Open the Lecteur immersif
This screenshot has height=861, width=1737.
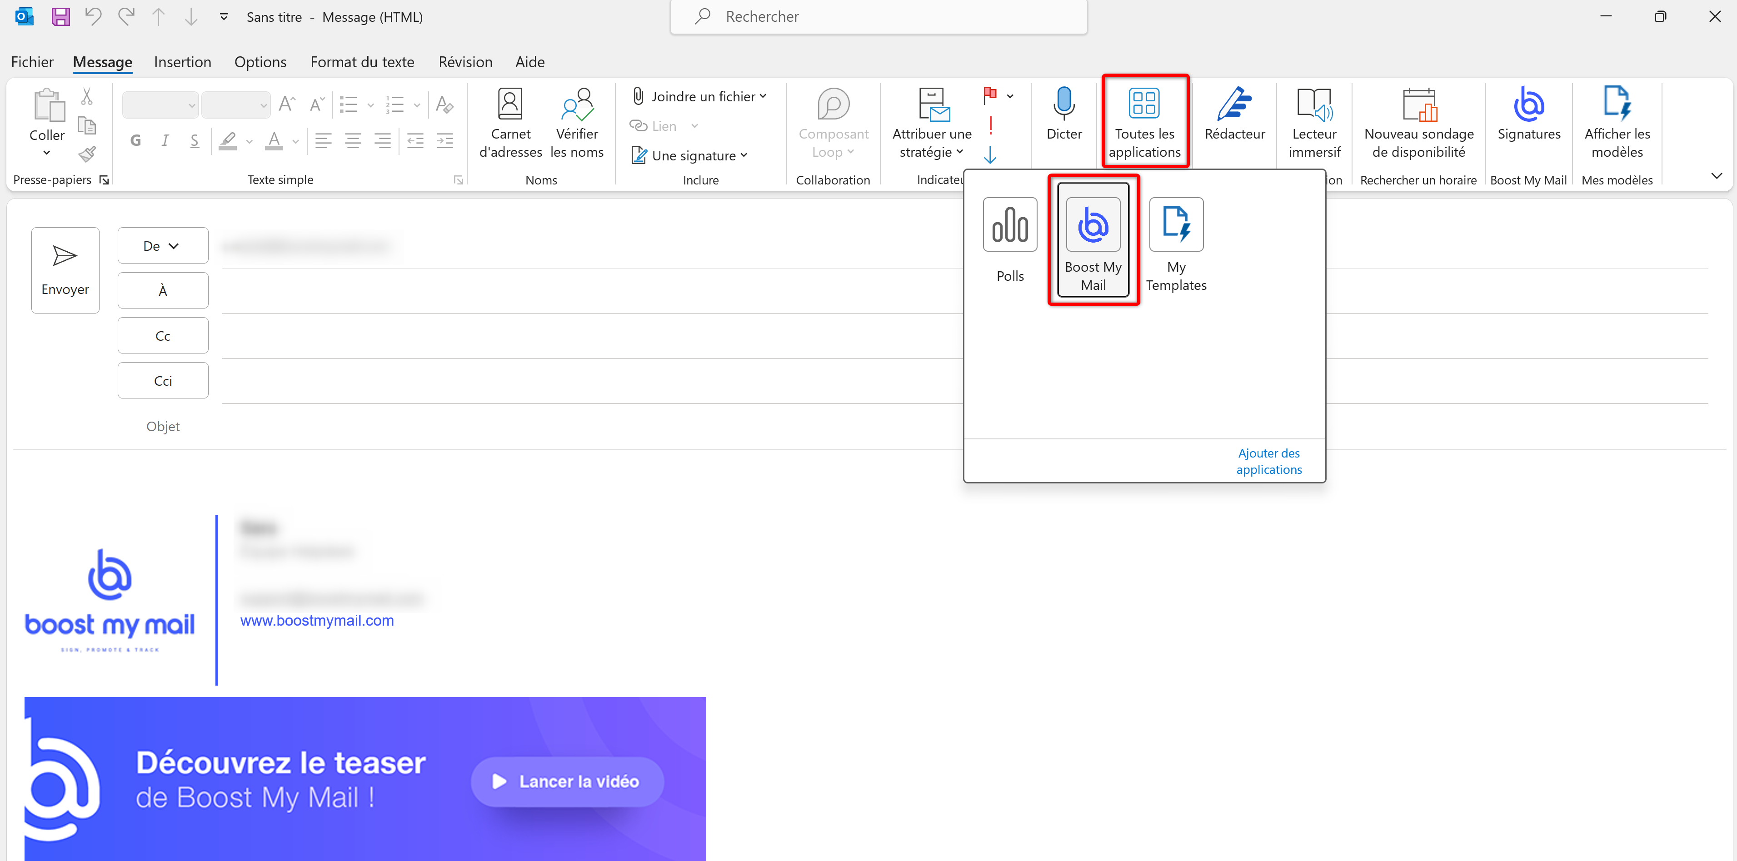1314,121
